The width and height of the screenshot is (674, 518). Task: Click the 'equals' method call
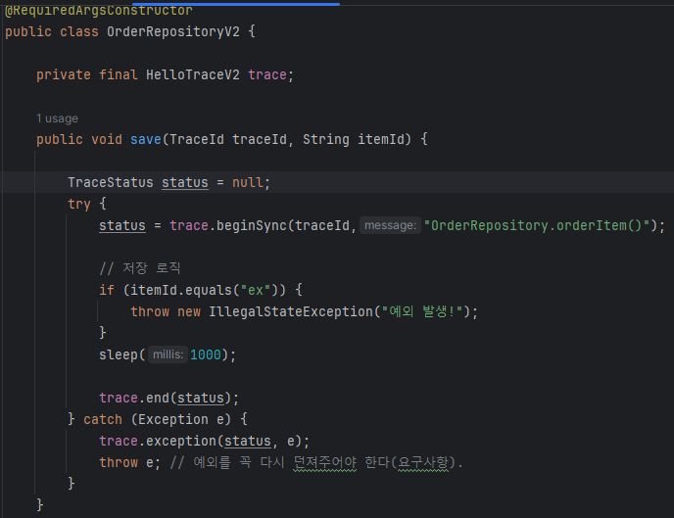coord(209,291)
